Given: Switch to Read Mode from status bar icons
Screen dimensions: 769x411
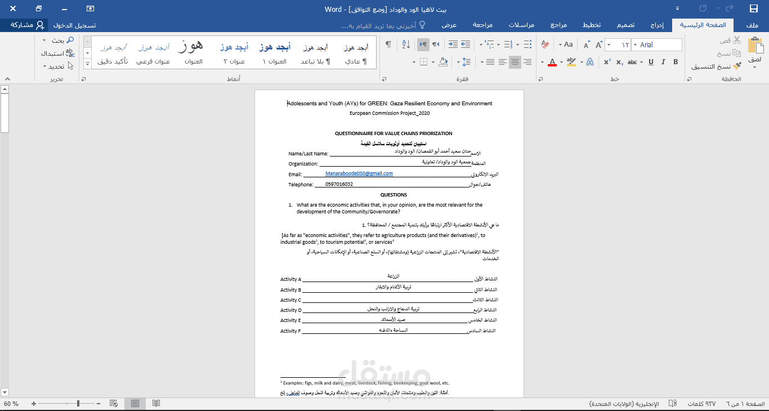Looking at the screenshot, I should click(x=157, y=404).
